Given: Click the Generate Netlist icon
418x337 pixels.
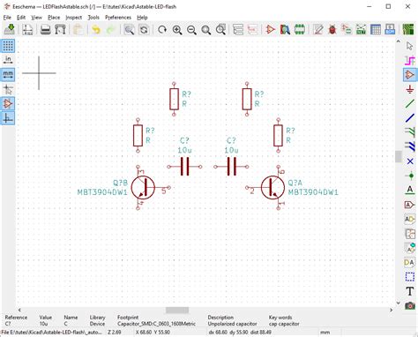Looking at the screenshot, I should click(x=361, y=29).
